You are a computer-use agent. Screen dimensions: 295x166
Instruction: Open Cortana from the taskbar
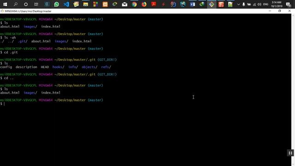pos(26,4)
